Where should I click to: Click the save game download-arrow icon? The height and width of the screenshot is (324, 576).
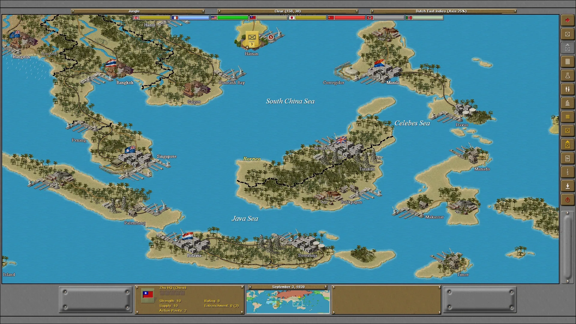(567, 186)
